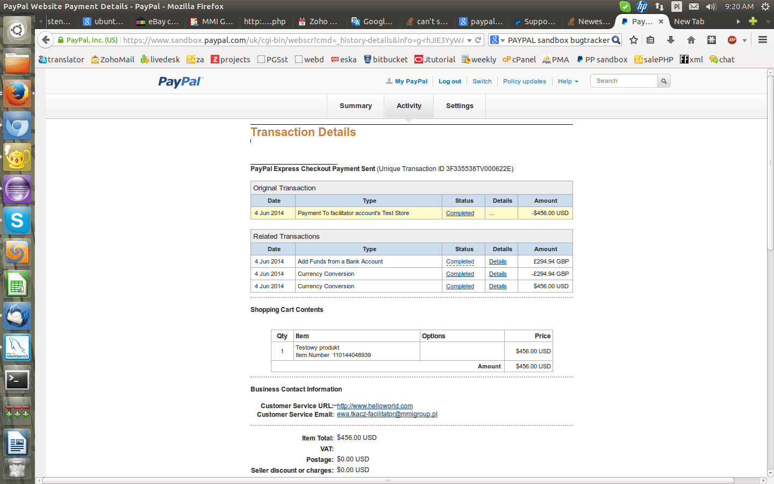Close the PayPal tab
Screen dimensions: 774x484
pos(661,22)
